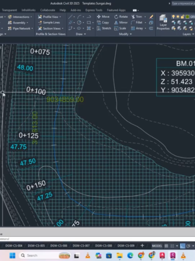
Task: Open the Help ribbon tab
Action: (63, 10)
